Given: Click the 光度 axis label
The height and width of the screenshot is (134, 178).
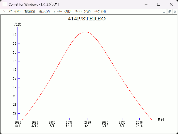Looking at the screenshot, I should tap(17, 24).
